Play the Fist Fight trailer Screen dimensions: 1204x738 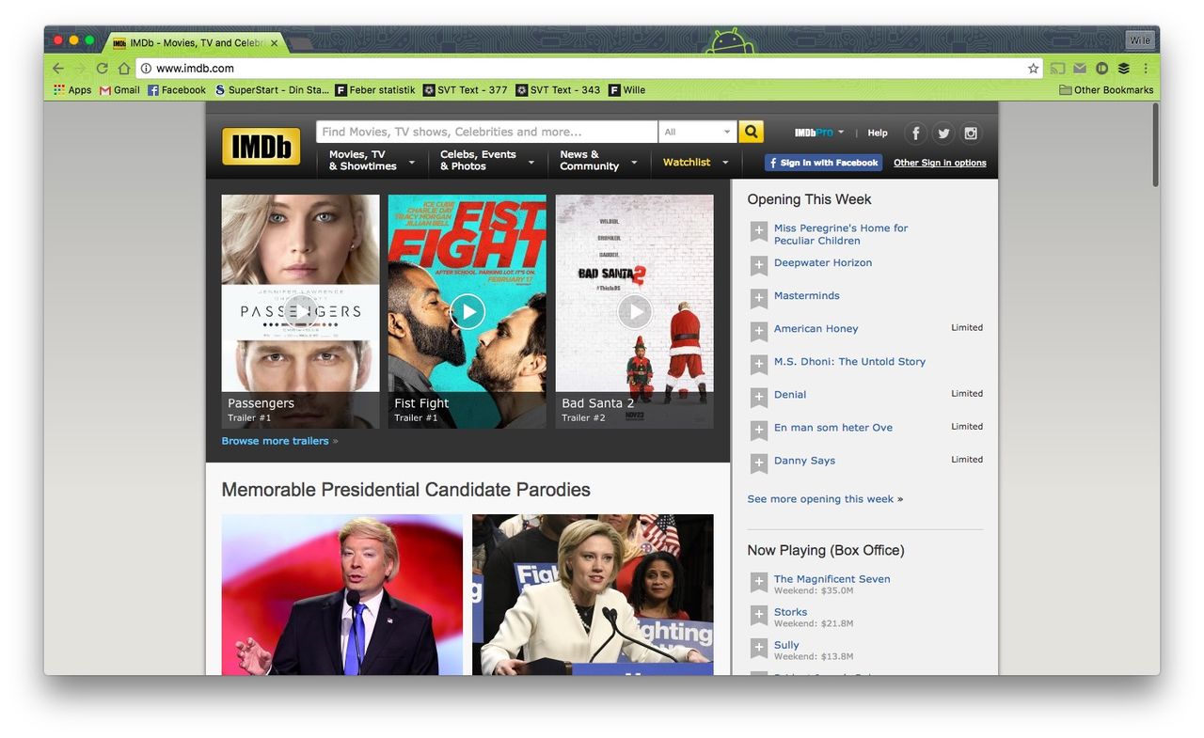point(467,311)
